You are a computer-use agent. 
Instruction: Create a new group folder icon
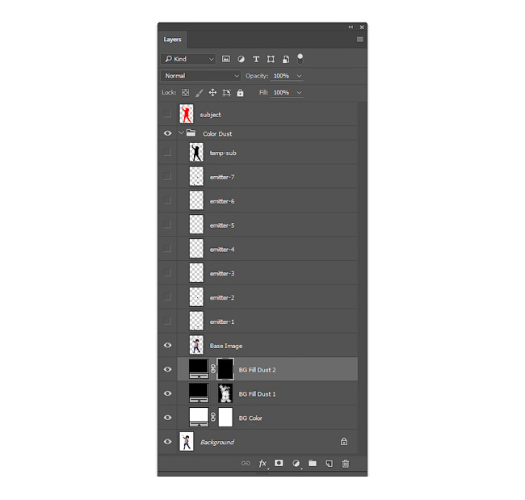pos(313,463)
